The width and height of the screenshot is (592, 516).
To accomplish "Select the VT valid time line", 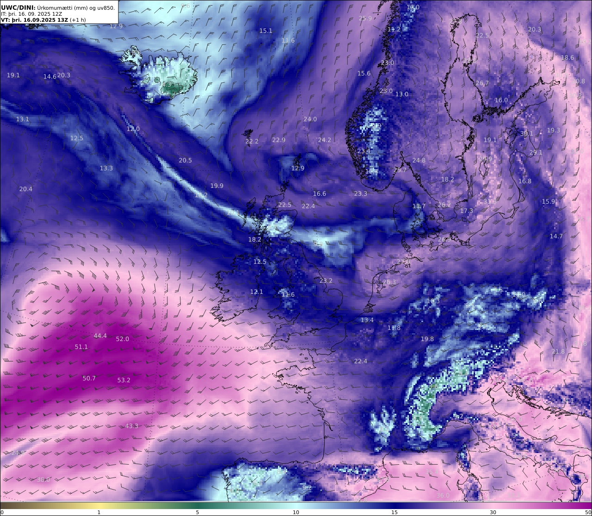I will [x=43, y=20].
